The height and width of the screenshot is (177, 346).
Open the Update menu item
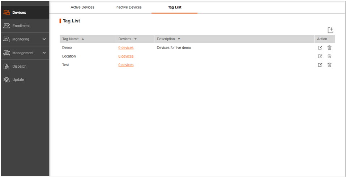[x=25, y=80]
